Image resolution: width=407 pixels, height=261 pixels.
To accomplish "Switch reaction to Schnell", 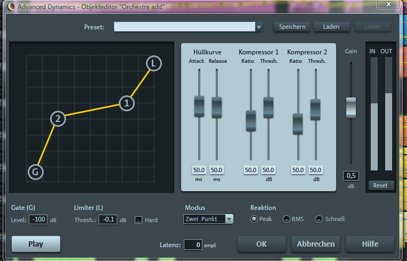I will [319, 219].
